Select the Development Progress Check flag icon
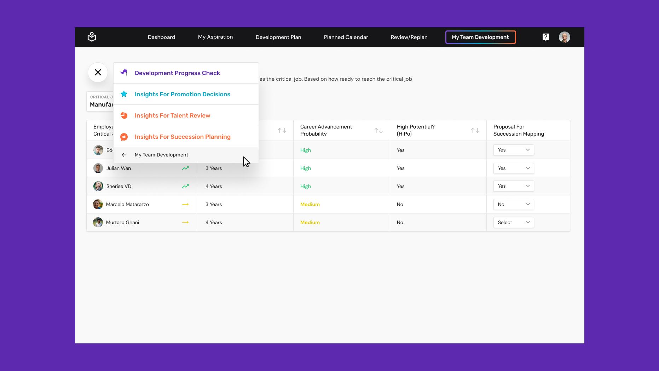 (x=124, y=73)
